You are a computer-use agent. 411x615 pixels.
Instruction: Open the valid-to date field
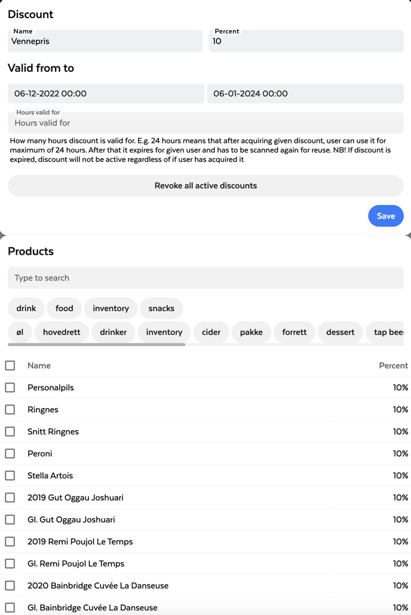tap(305, 94)
